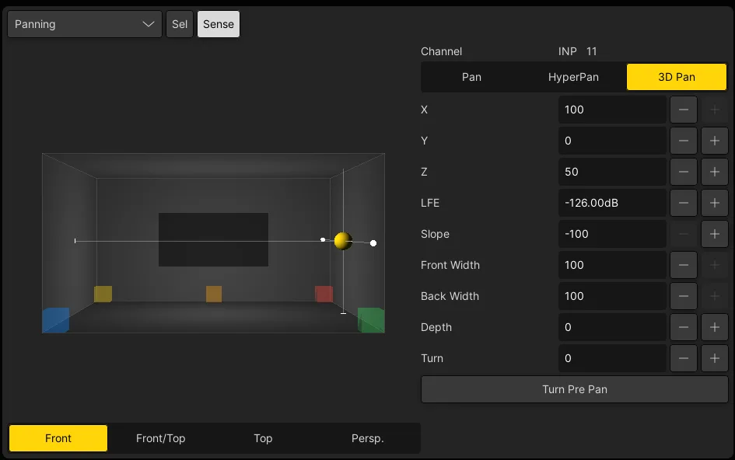
Task: Increase Back Width with plus
Action: click(x=714, y=296)
